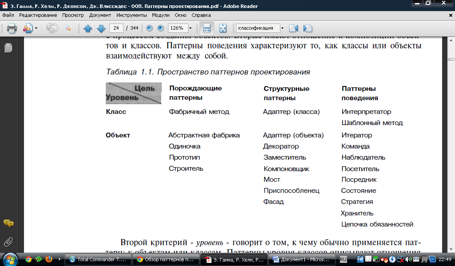Click the 'Цепочка обязанностей' text
This screenshot has height=266, width=455.
(x=377, y=224)
